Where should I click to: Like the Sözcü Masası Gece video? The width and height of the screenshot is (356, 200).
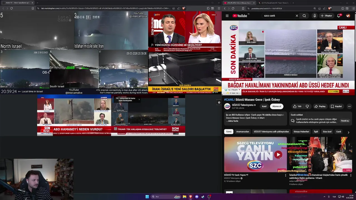tap(297, 106)
